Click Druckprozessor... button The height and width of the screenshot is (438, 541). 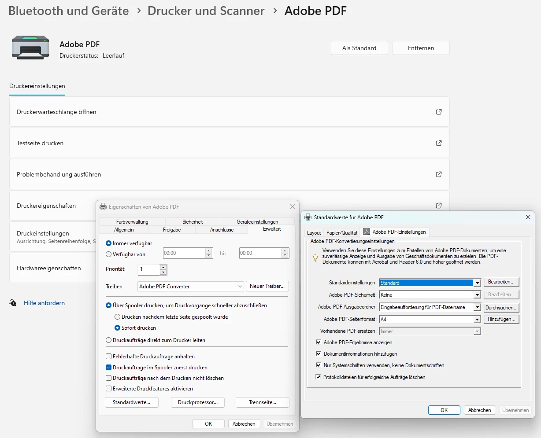(x=198, y=402)
